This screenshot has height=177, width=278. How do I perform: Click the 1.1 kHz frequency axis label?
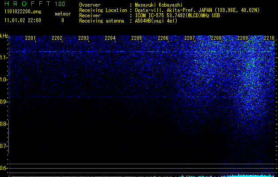click(3, 58)
